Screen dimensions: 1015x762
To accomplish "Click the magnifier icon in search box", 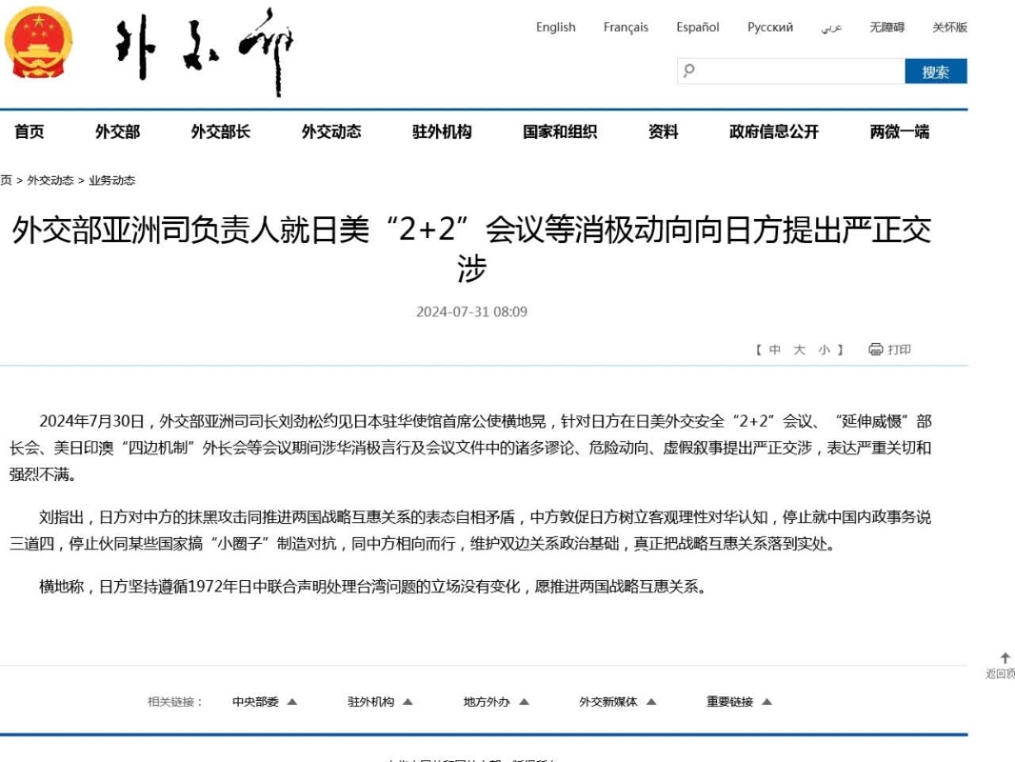I will [x=689, y=70].
